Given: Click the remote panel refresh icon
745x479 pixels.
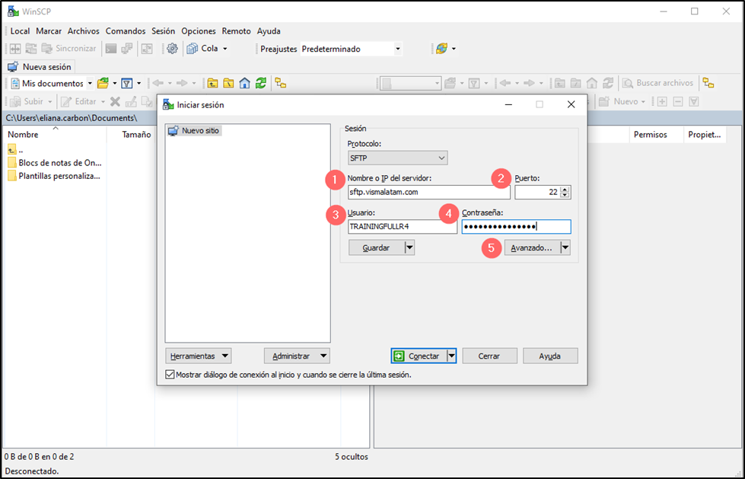Looking at the screenshot, I should 608,83.
